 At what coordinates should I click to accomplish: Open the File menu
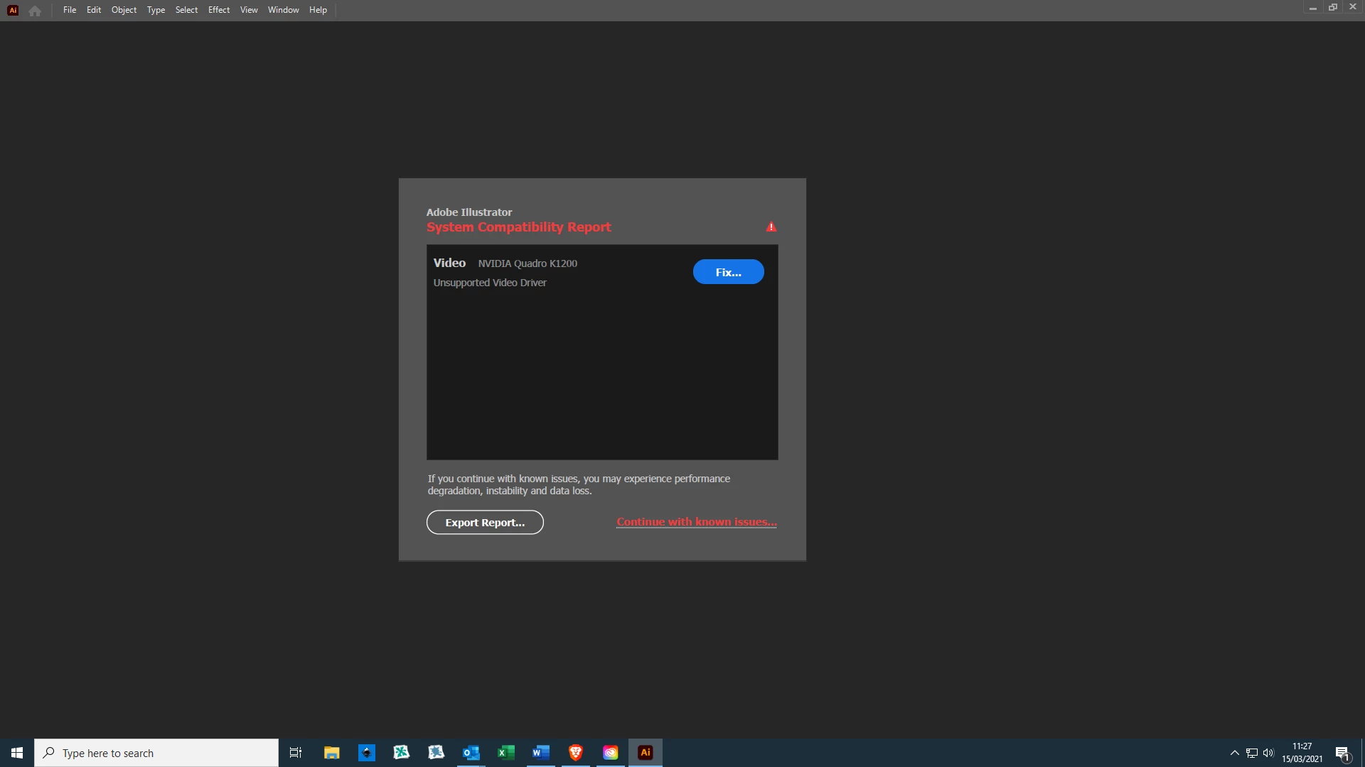tap(70, 10)
